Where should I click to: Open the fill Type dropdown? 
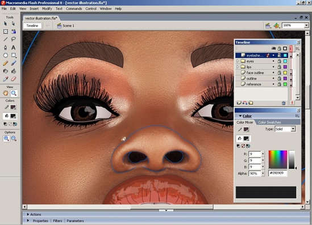[x=293, y=129]
